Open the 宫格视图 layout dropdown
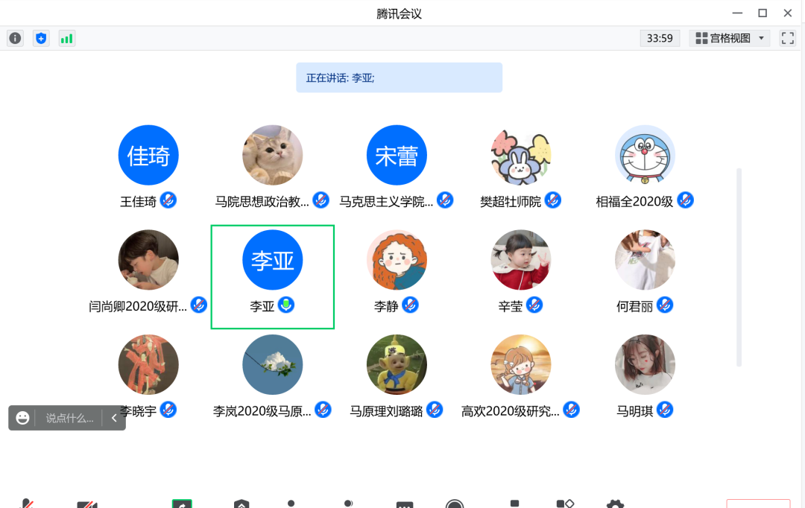This screenshot has width=805, height=508. coord(730,39)
